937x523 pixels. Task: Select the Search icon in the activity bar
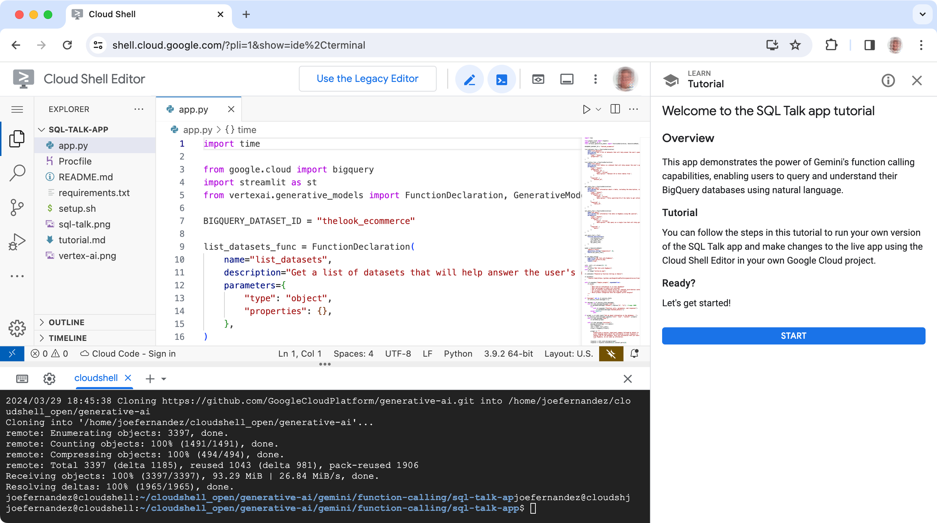18,172
